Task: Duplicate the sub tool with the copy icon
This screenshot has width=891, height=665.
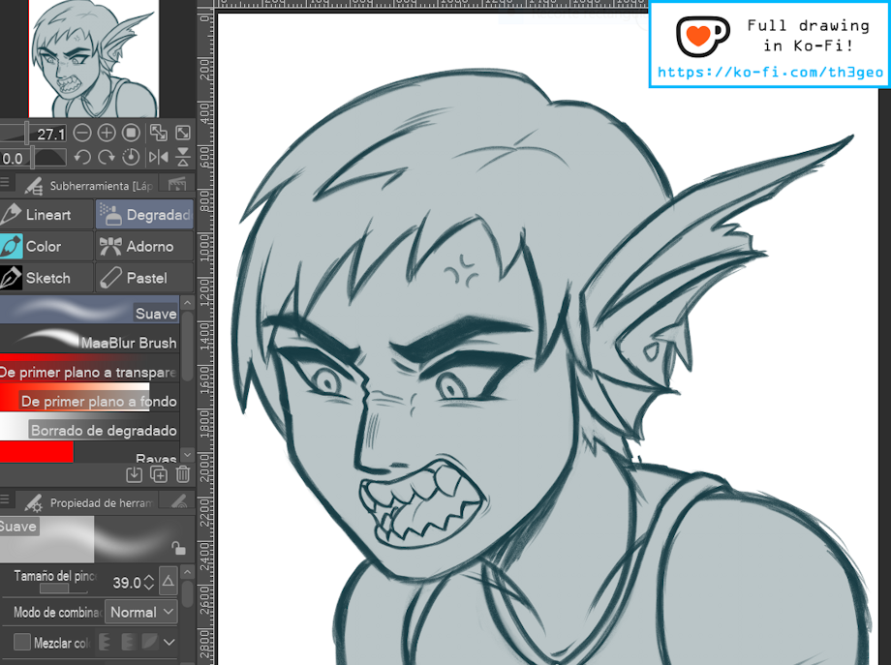Action: [158, 474]
